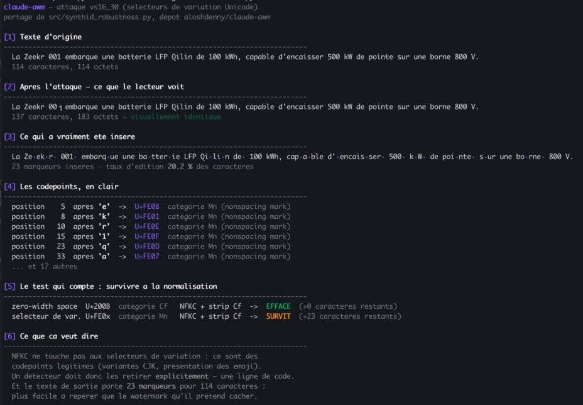
Task: Select the [1] Texte d'origine section marker
Action: coord(9,37)
